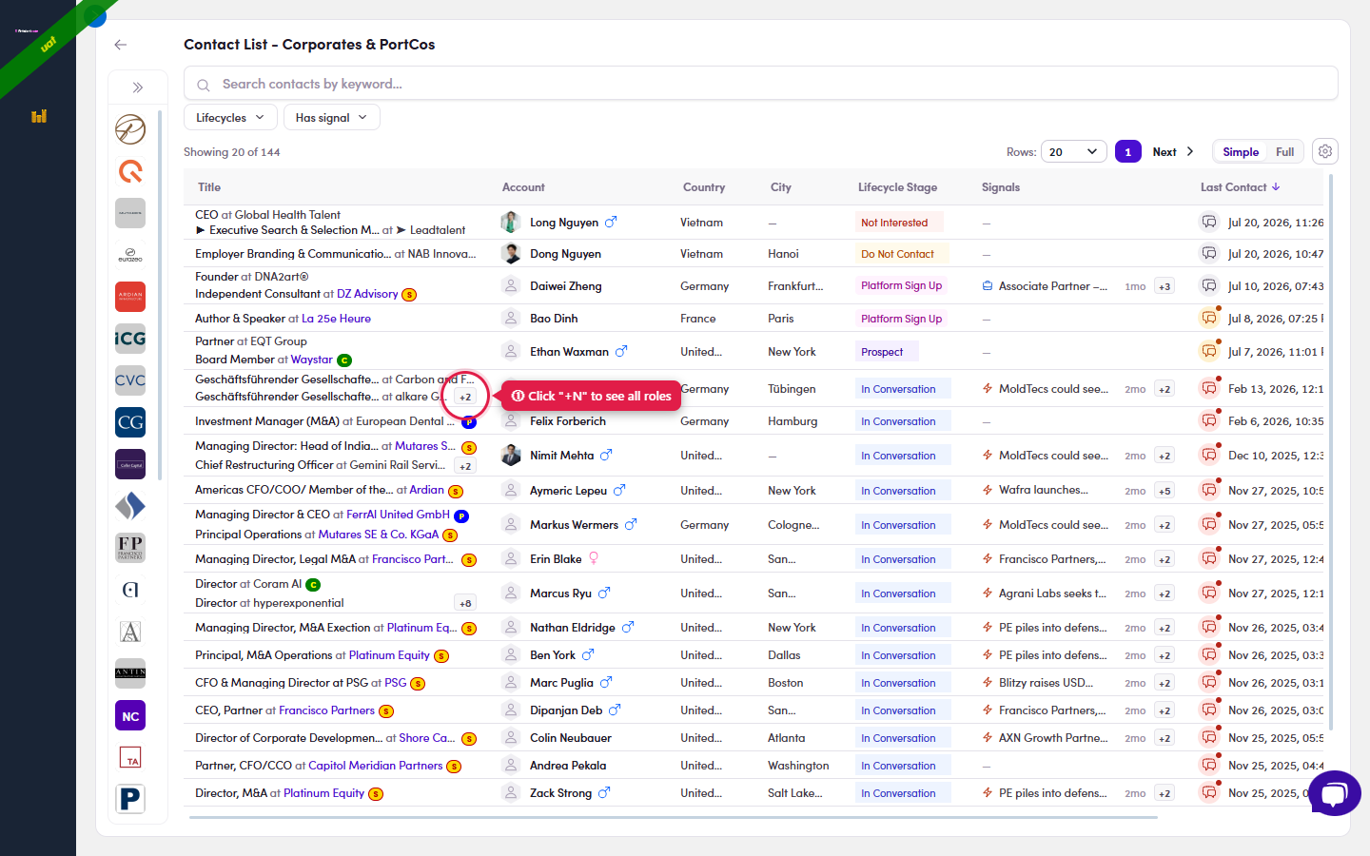Click the Account column header
The height and width of the screenshot is (856, 1370).
[x=523, y=187]
